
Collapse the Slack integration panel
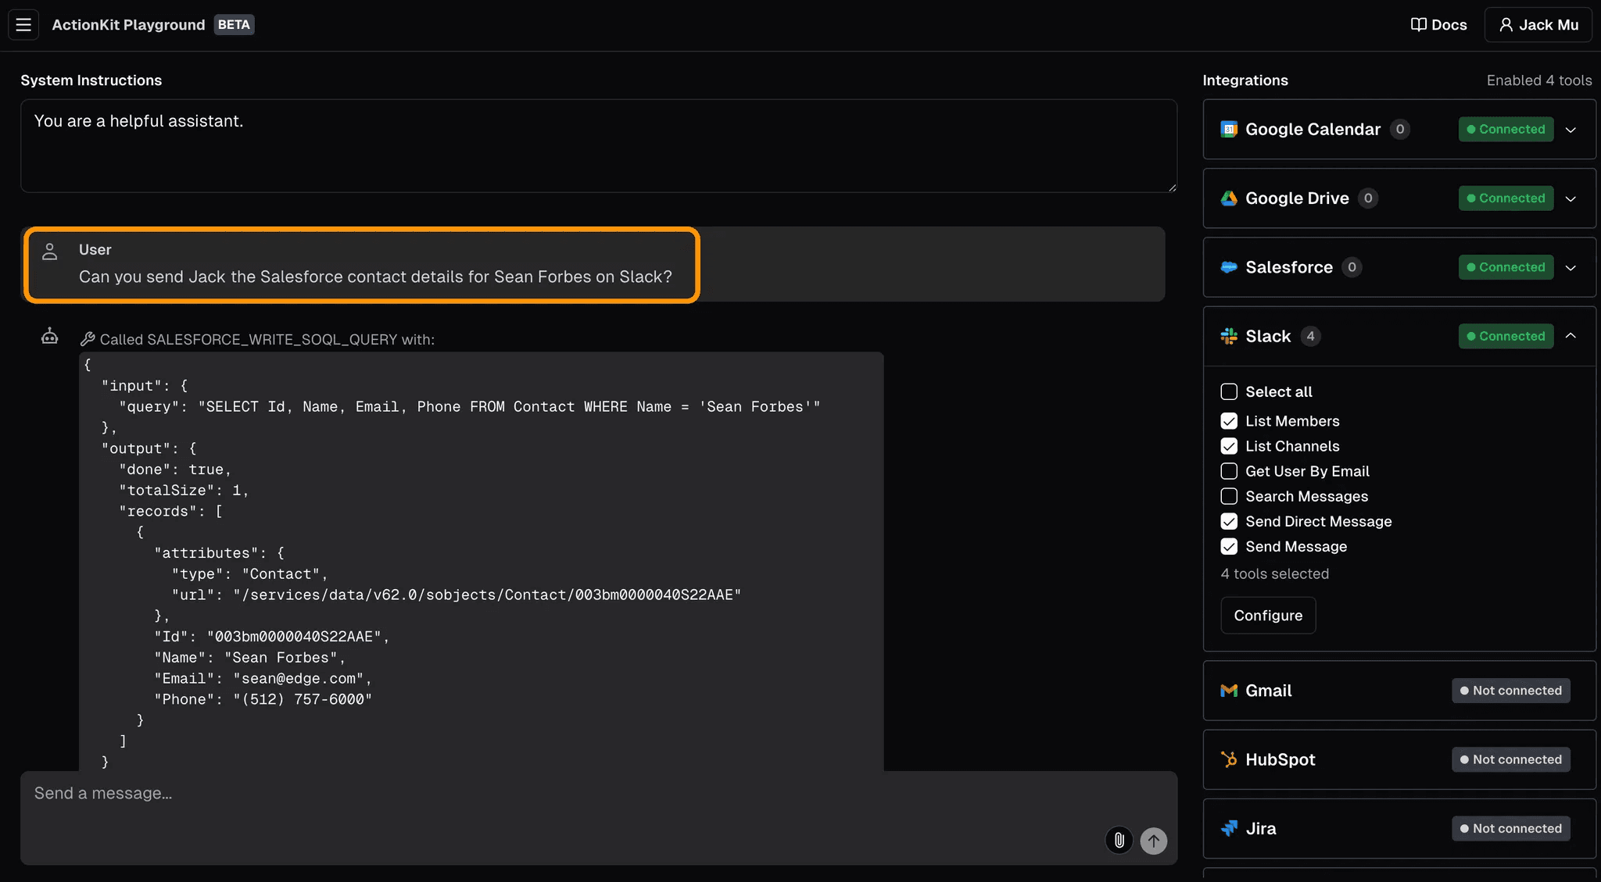1571,336
